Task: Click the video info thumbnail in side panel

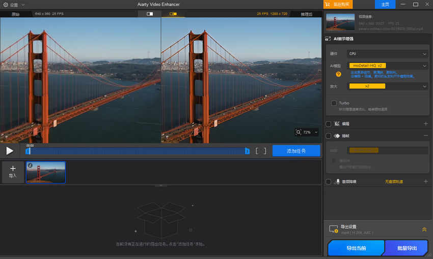Action: [340, 22]
